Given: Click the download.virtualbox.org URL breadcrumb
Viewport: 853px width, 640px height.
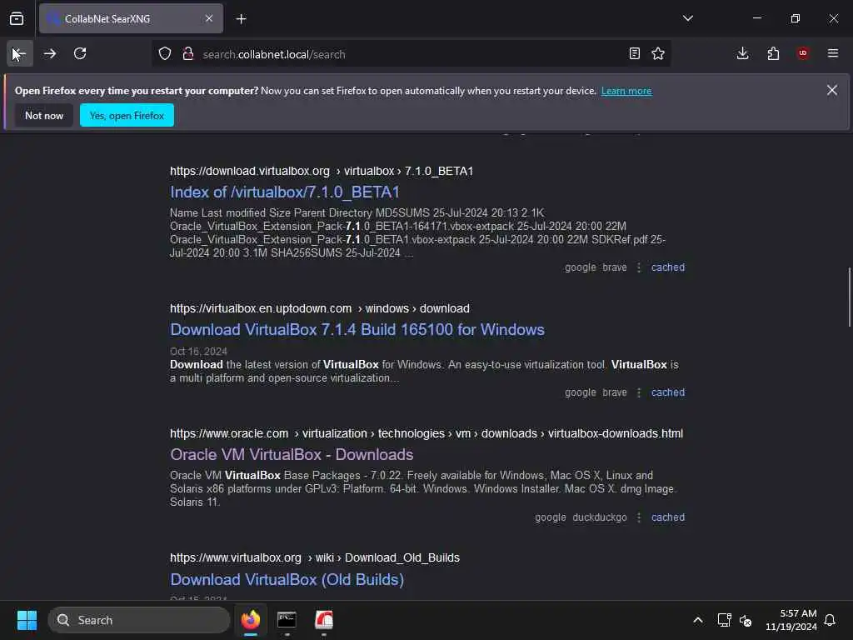Looking at the screenshot, I should [322, 171].
